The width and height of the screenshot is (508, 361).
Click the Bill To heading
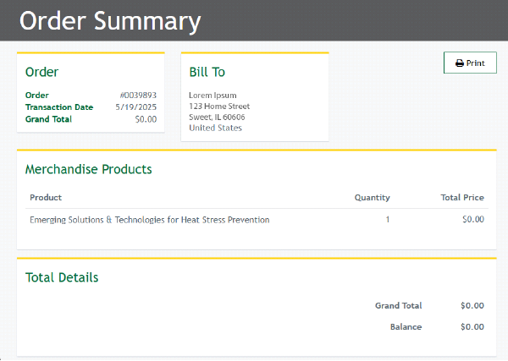207,73
